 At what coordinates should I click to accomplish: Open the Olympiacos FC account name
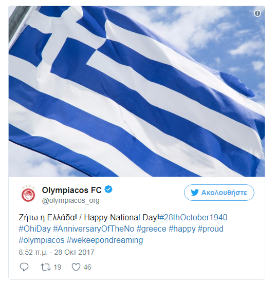coord(71,190)
